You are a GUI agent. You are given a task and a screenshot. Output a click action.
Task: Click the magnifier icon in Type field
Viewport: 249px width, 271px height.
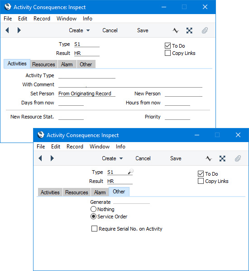[x=131, y=172]
